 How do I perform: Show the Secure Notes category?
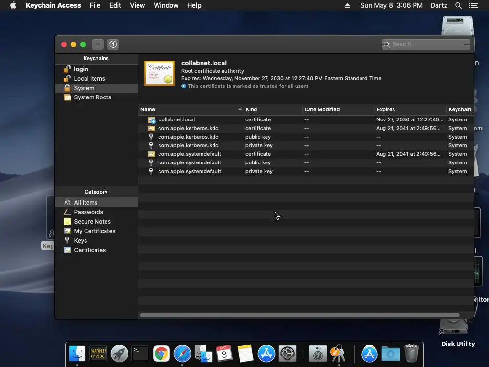pos(96,222)
